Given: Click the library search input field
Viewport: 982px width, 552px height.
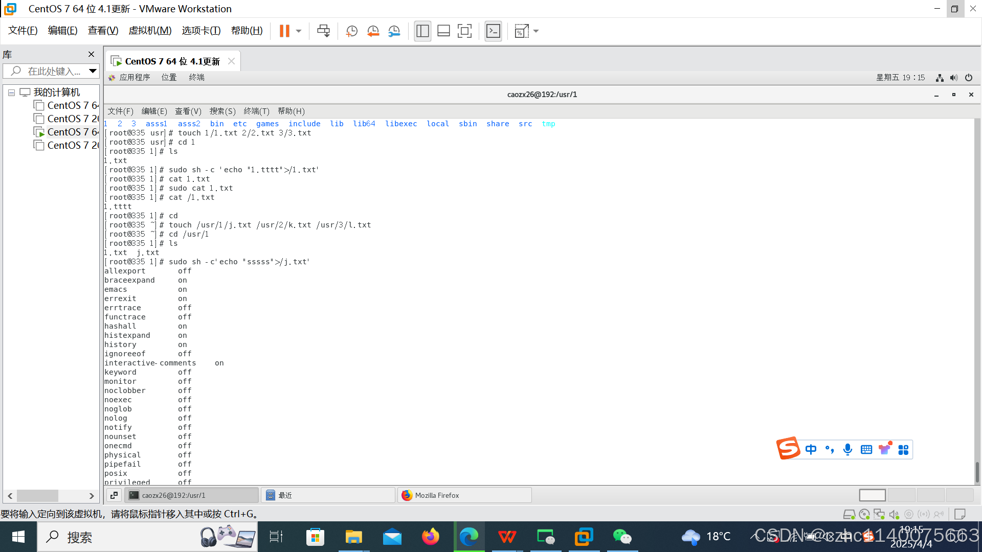Looking at the screenshot, I should coord(54,71).
